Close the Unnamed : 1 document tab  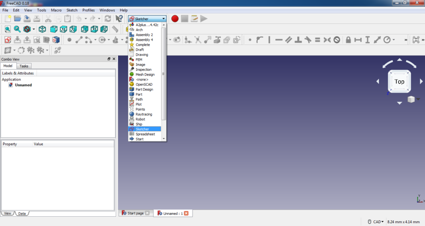tap(186, 213)
